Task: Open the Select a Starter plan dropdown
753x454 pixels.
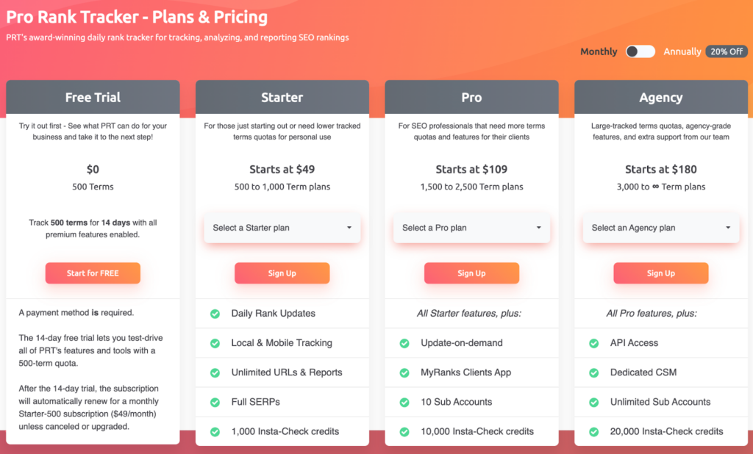Action: click(x=282, y=228)
